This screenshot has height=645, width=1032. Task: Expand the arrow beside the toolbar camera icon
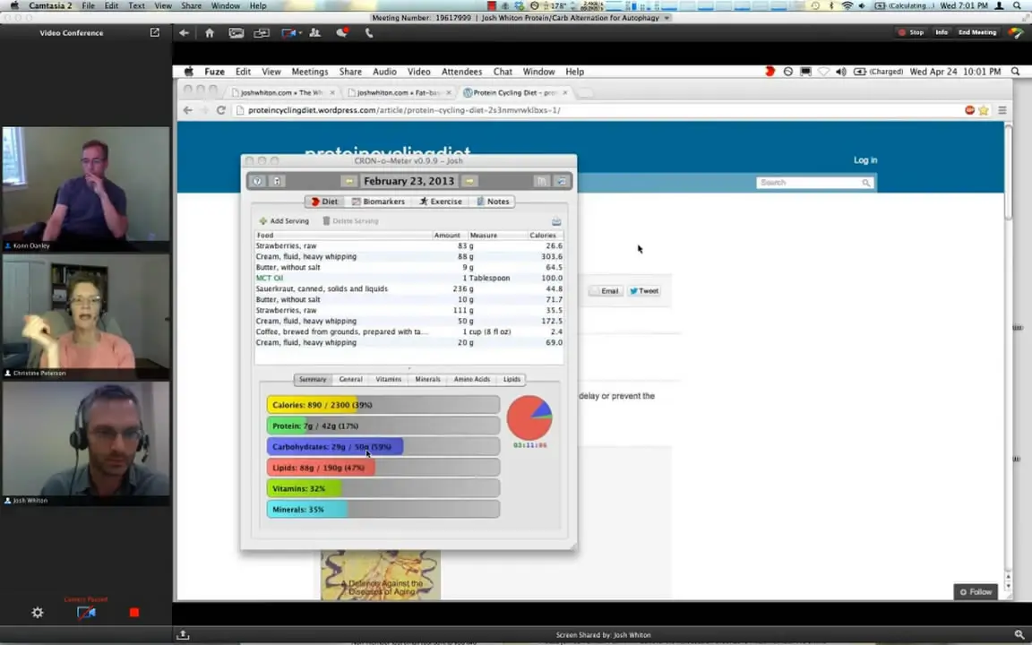point(300,33)
